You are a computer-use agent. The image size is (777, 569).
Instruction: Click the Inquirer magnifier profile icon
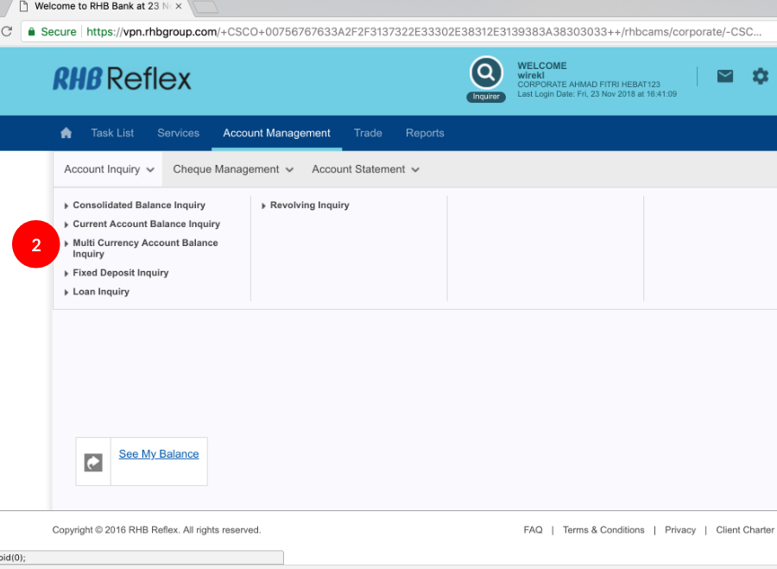486,74
